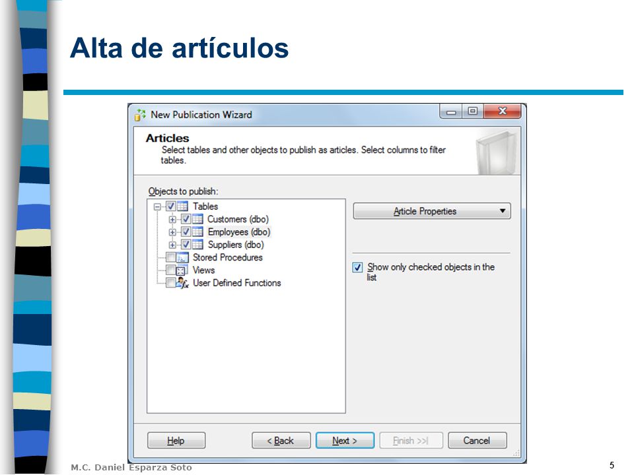The image size is (634, 475).
Task: Click the "Objects to publish:" label
Action: [x=183, y=191]
